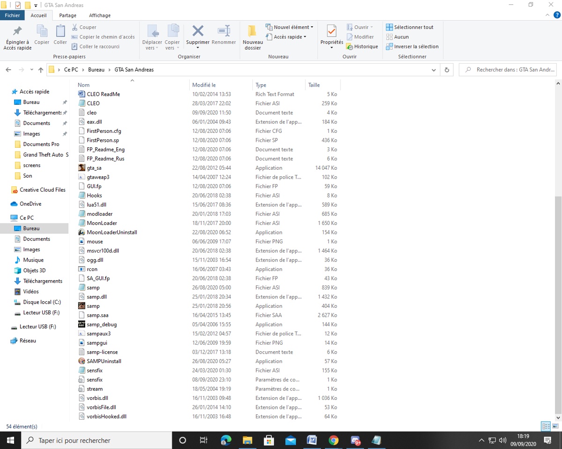This screenshot has width=562, height=449.
Task: Click Copier le chemin d'accès
Action: point(103,37)
